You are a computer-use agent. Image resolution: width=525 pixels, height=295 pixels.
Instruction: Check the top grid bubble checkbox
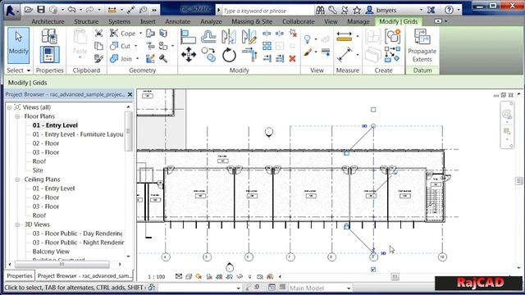click(373, 110)
